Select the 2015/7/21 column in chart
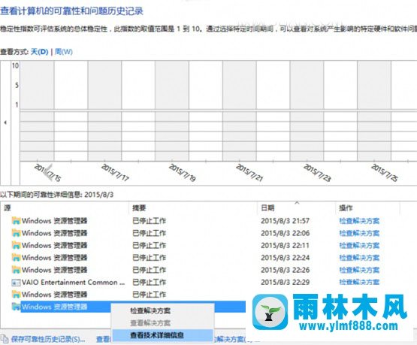The width and height of the screenshot is (417, 345). tap(240, 111)
